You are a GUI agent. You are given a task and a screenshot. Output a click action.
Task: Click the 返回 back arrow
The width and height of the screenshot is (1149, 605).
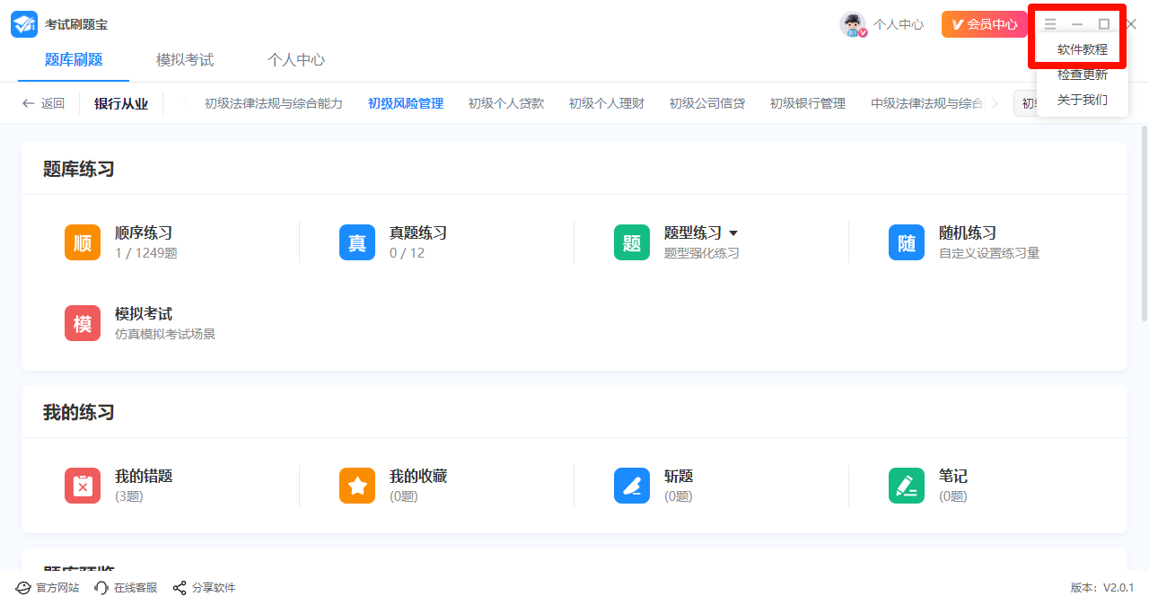29,103
